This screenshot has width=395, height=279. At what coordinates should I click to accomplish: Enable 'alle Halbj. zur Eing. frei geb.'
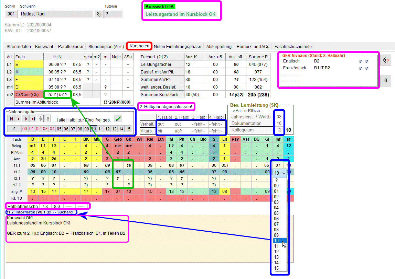[55, 120]
